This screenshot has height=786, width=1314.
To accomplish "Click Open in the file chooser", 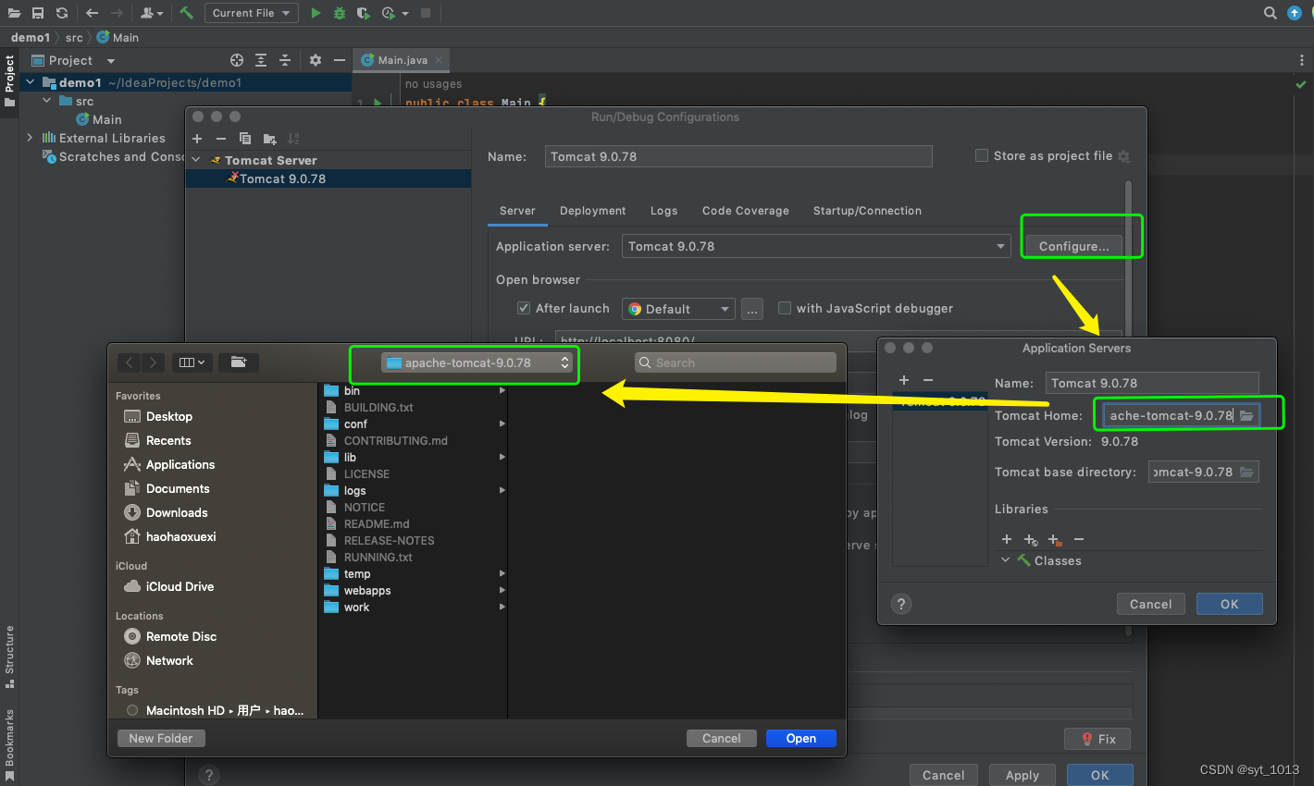I will coord(801,738).
